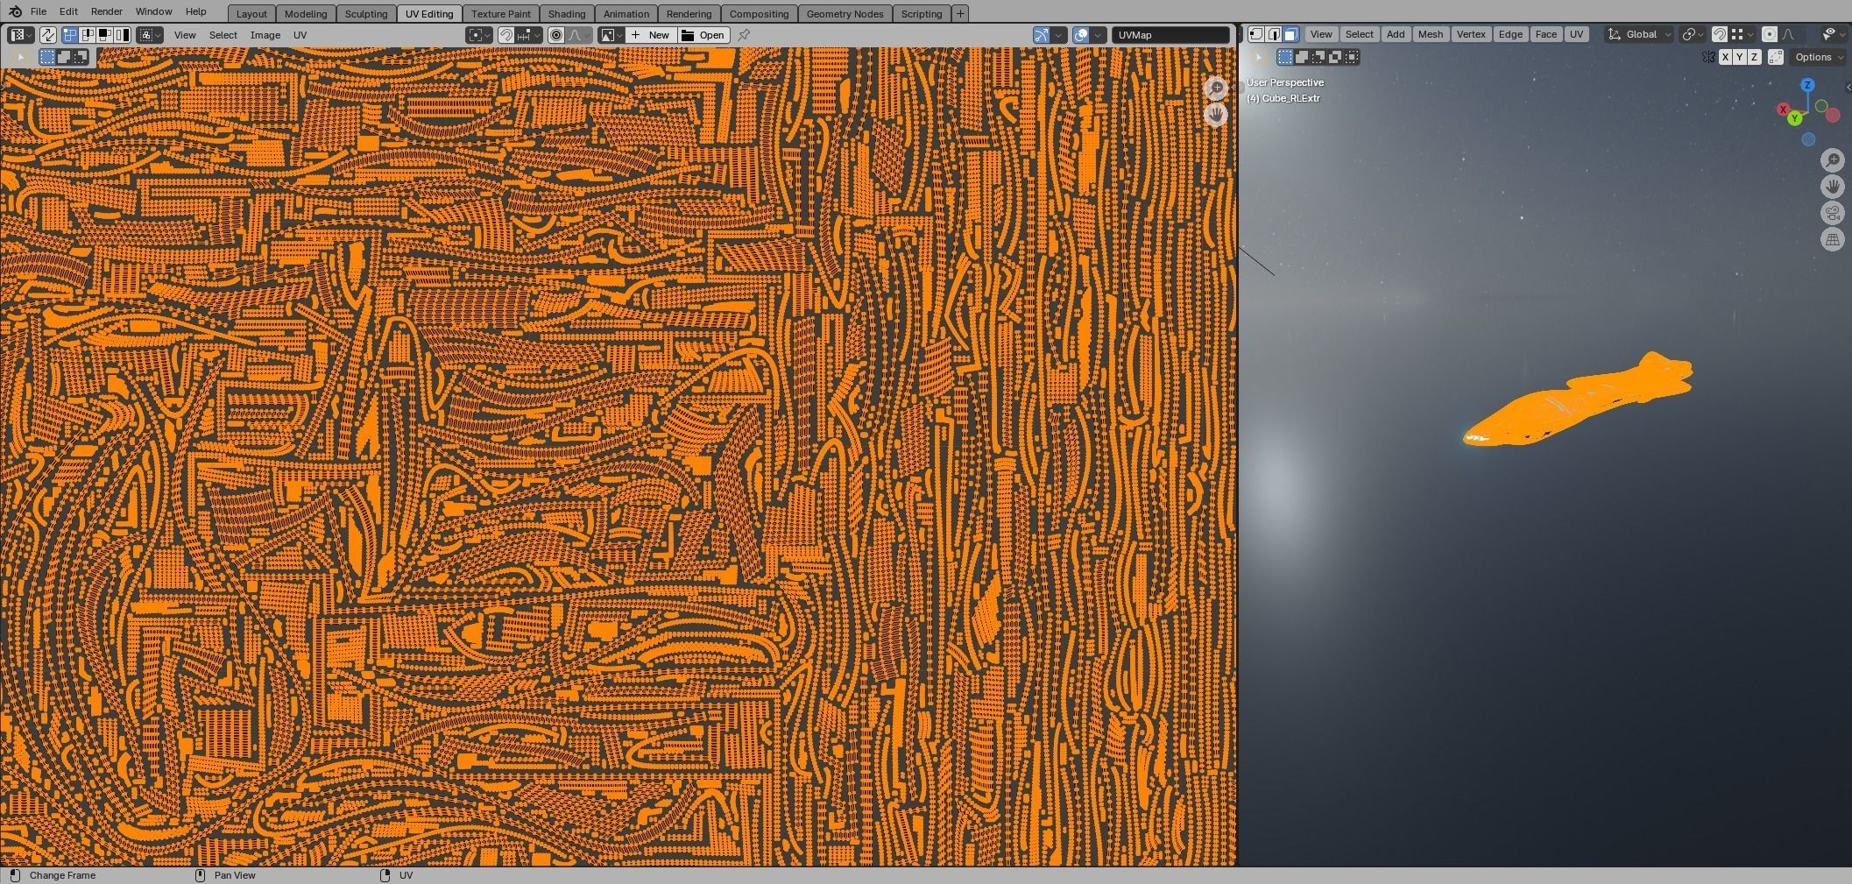Image resolution: width=1852 pixels, height=884 pixels.
Task: Click Mesh menu in 3D viewport
Action: click(1430, 34)
